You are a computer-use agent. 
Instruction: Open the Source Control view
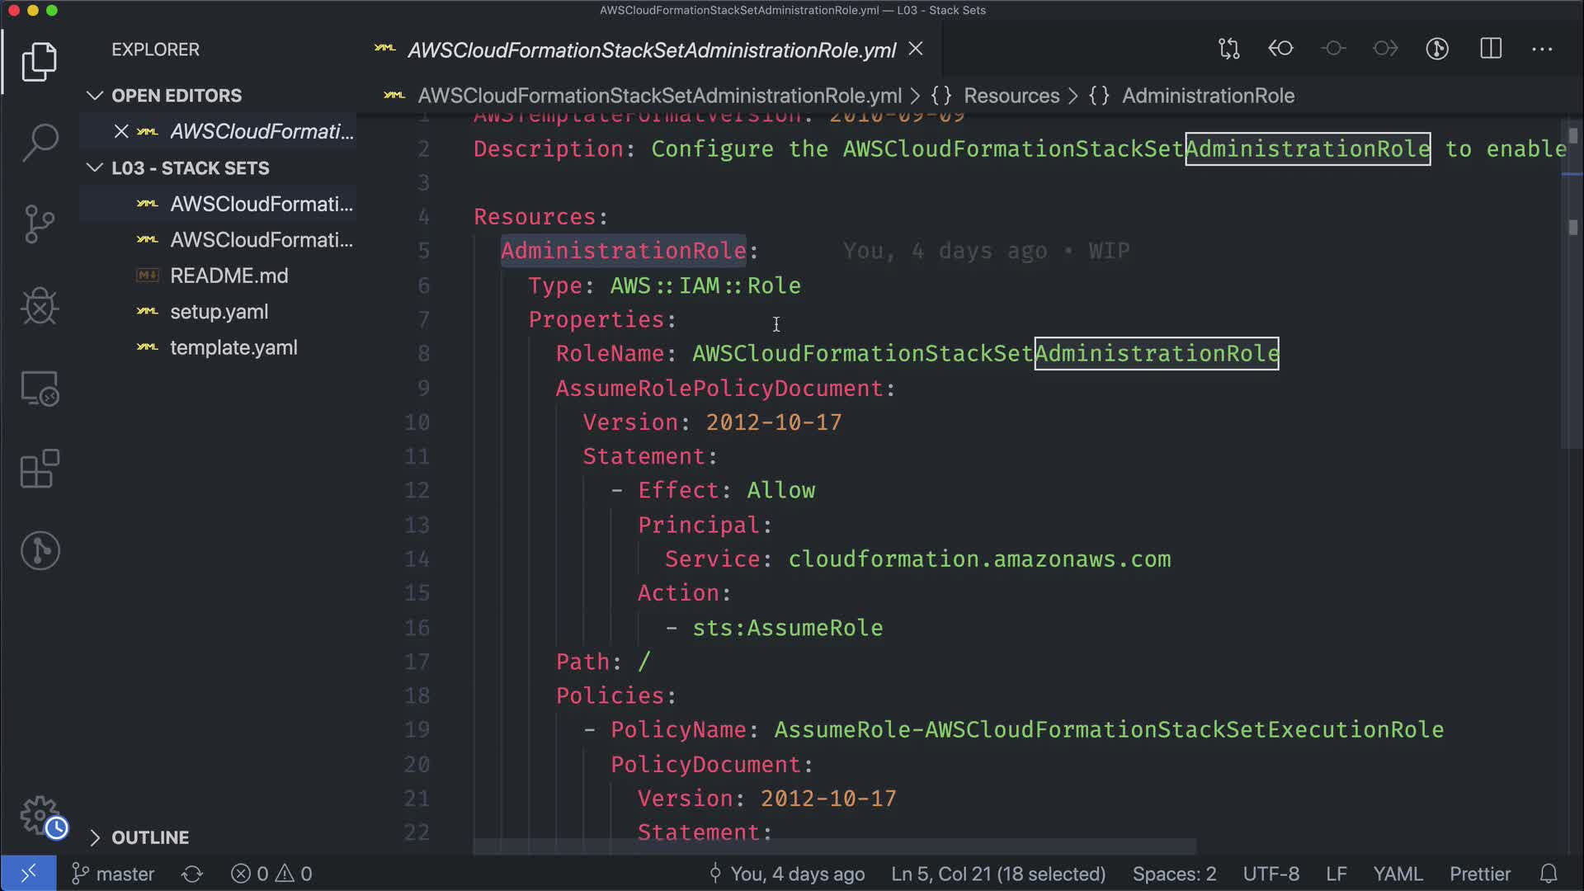[40, 224]
